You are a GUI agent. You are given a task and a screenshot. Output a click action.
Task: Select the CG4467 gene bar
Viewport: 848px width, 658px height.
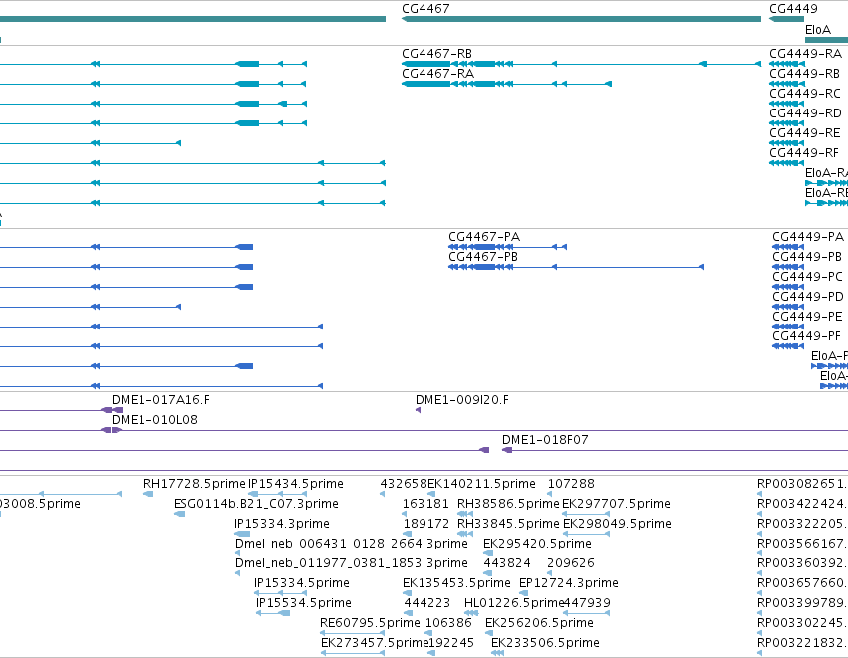pyautogui.click(x=581, y=20)
